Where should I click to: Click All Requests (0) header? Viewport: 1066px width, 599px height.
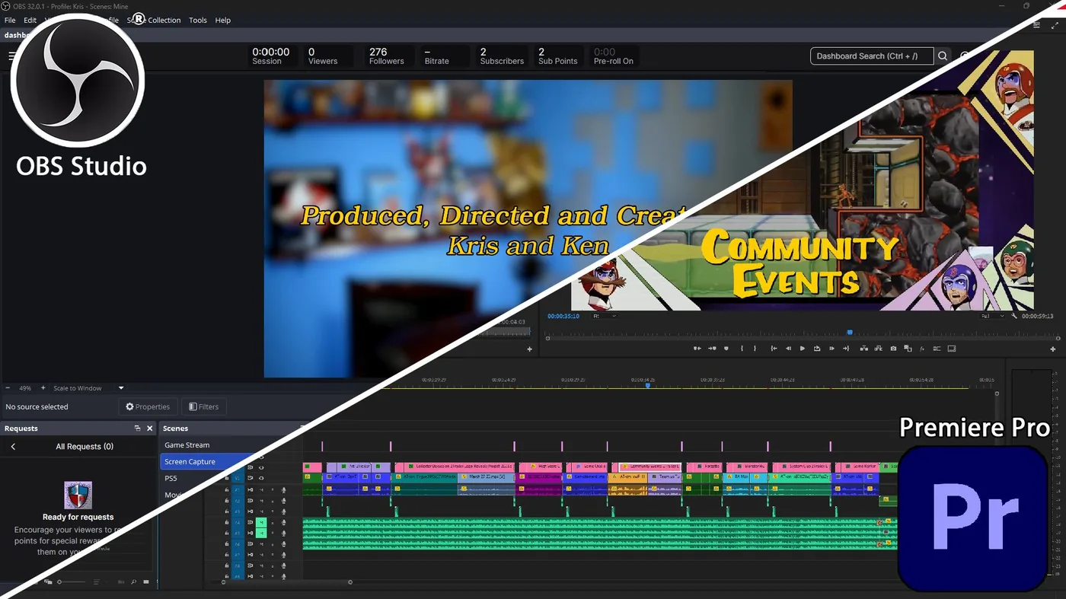(85, 447)
